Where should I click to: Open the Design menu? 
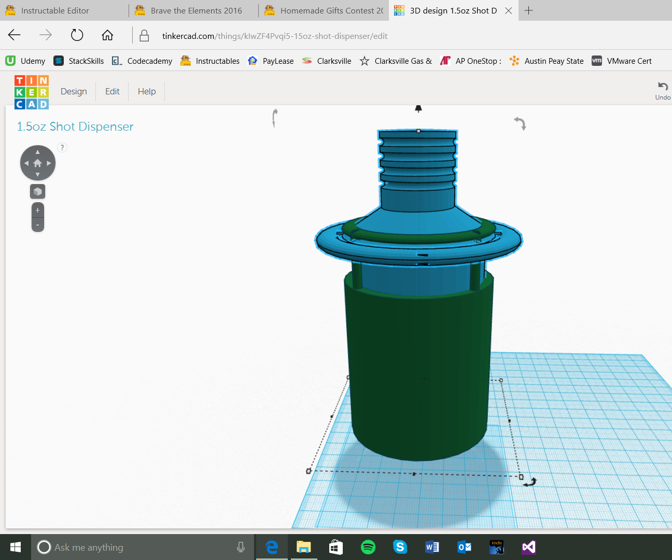74,91
